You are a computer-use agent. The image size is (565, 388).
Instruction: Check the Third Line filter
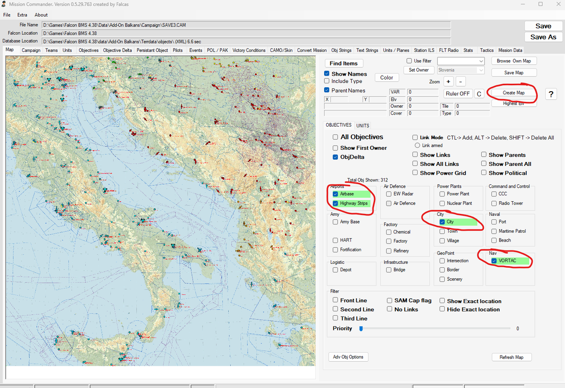335,318
